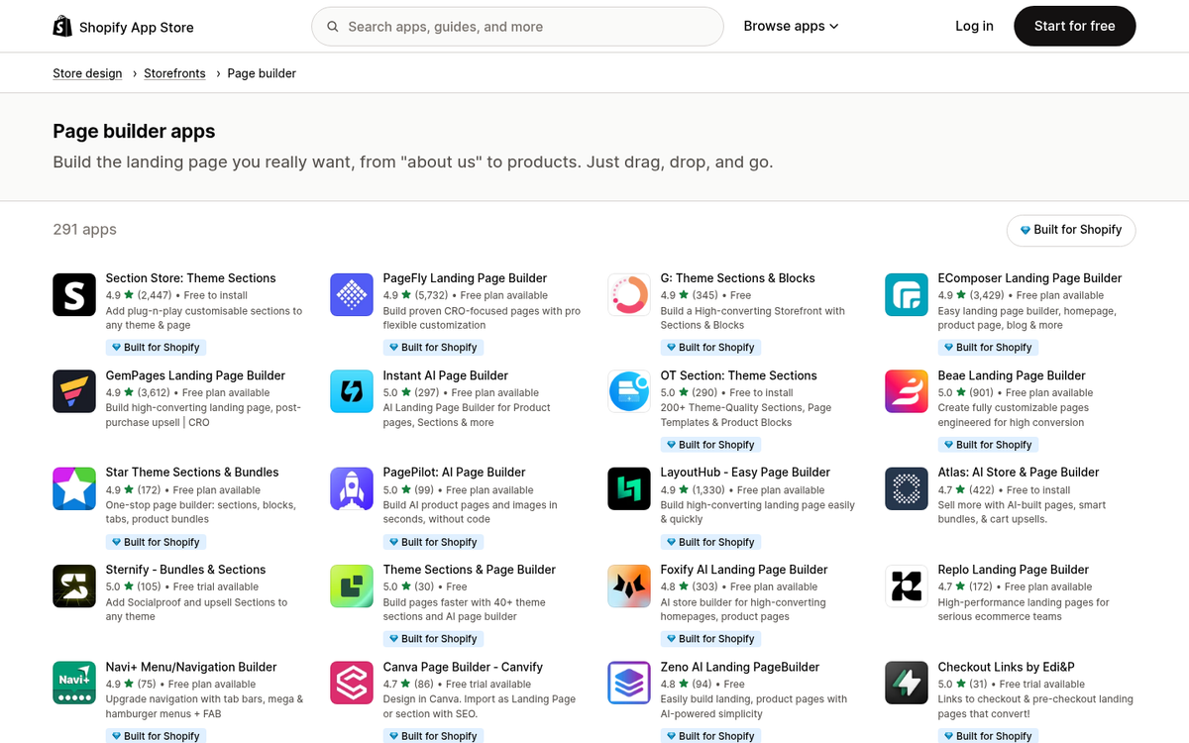Open the Instant AI Page Builder listing
The image size is (1189, 743).
[x=444, y=375]
